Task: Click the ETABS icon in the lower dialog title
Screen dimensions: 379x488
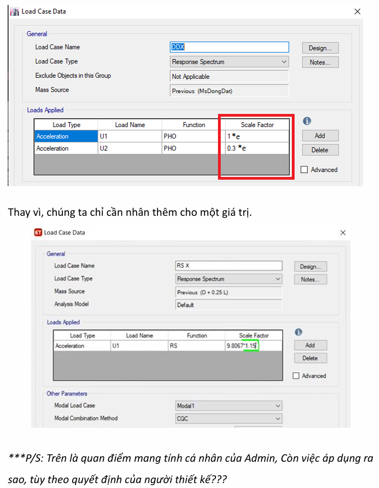Action: 38,232
